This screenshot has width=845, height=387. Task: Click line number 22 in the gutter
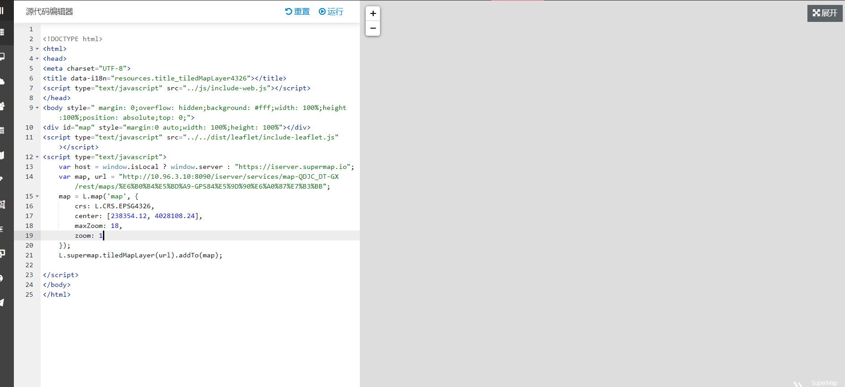(x=29, y=265)
